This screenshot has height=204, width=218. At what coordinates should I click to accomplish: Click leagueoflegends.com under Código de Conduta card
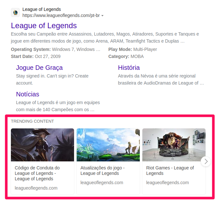(36, 188)
